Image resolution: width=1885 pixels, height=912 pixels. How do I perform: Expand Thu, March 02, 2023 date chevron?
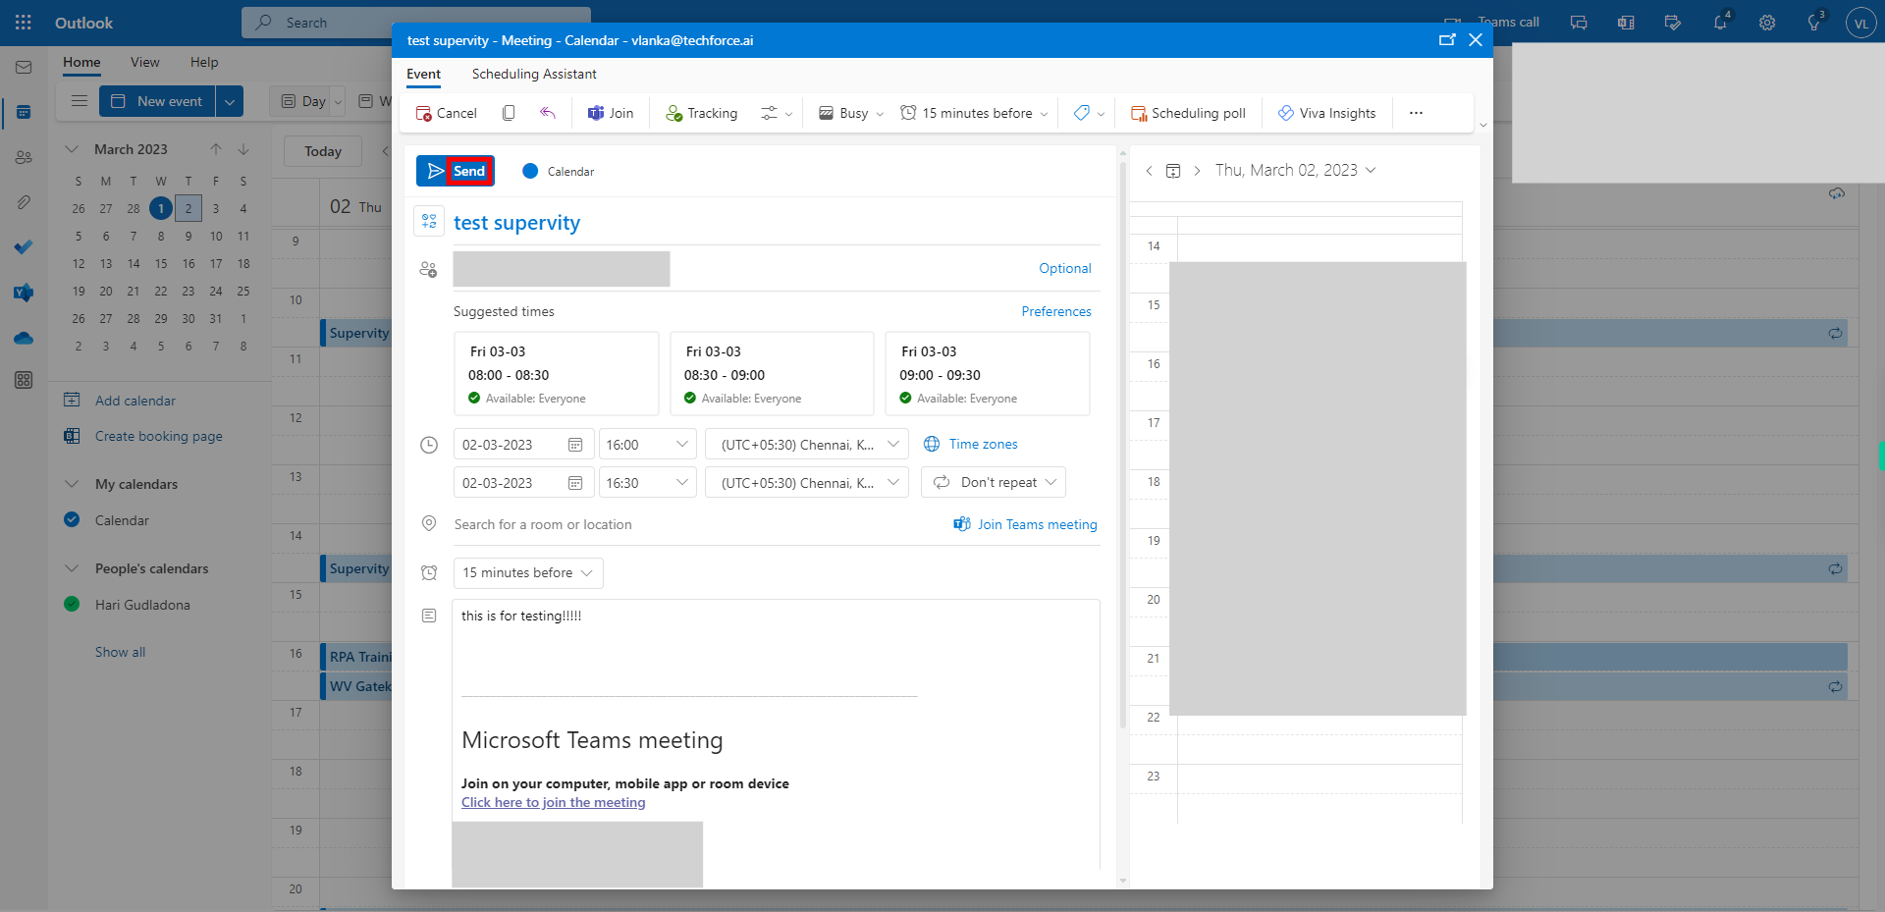(1371, 171)
